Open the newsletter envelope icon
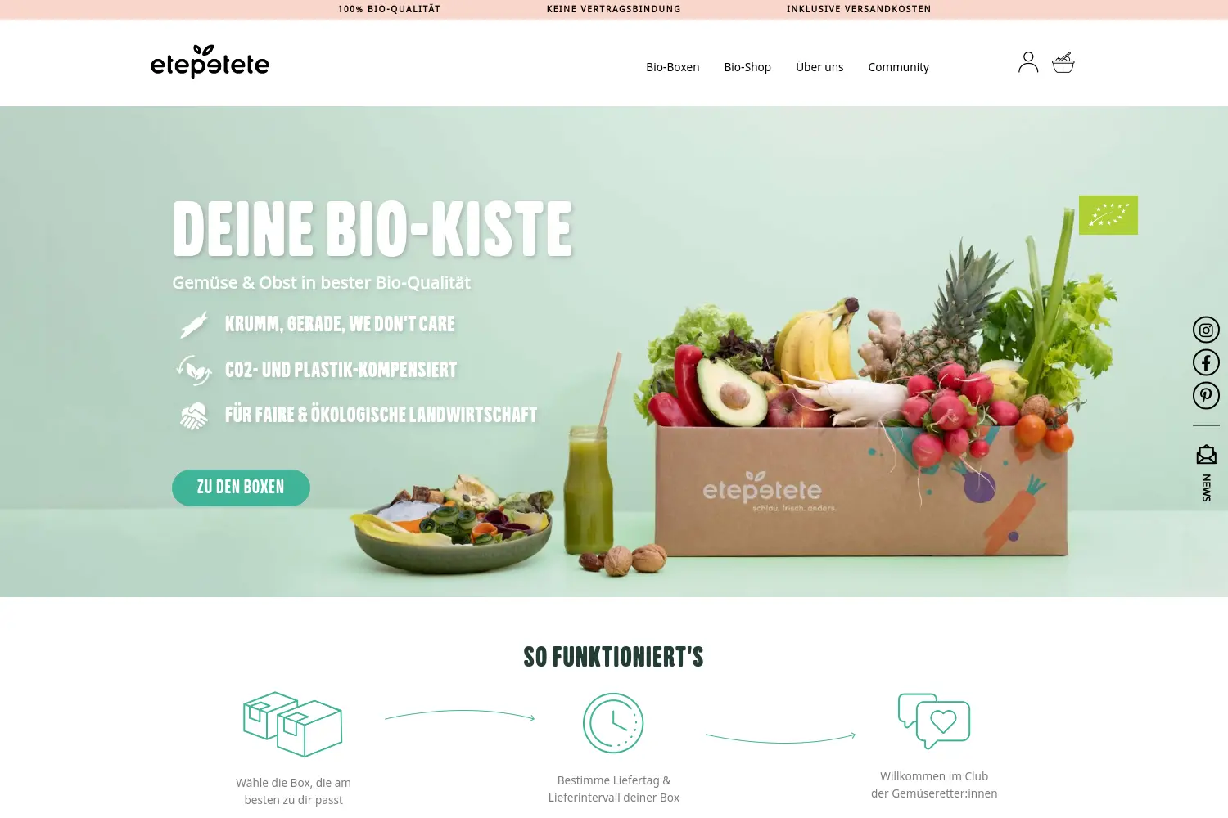Viewport: 1228px width, 818px height. click(x=1206, y=454)
